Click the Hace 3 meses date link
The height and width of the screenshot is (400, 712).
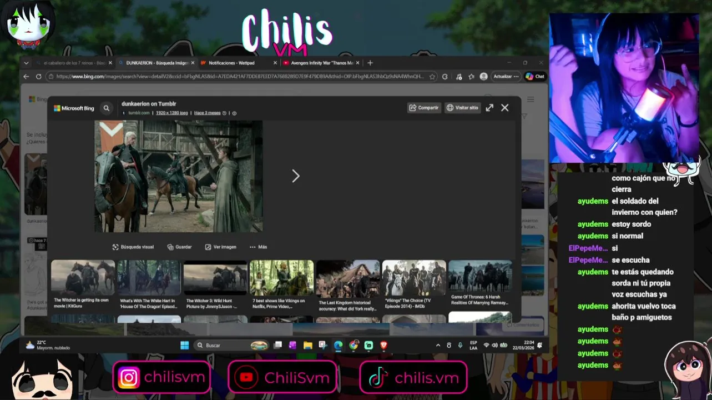click(208, 113)
